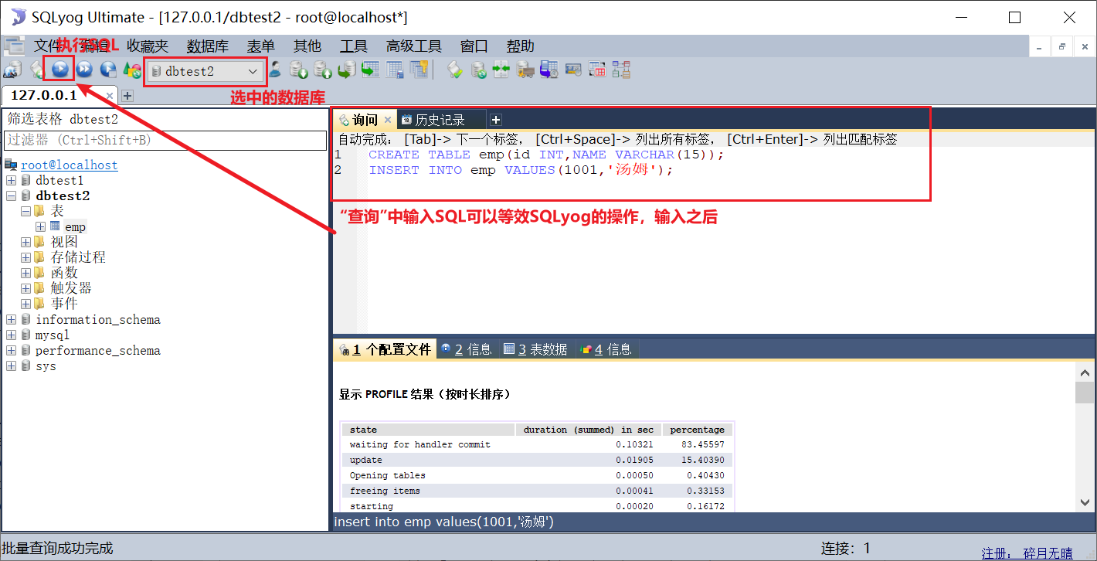This screenshot has width=1097, height=561.
Task: Expand the dbtest1 database node
Action: point(11,180)
